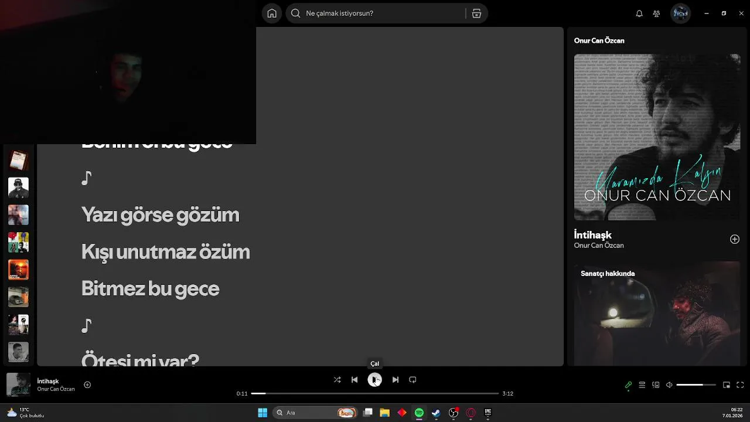
Task: Open notifications bell icon
Action: click(x=639, y=13)
